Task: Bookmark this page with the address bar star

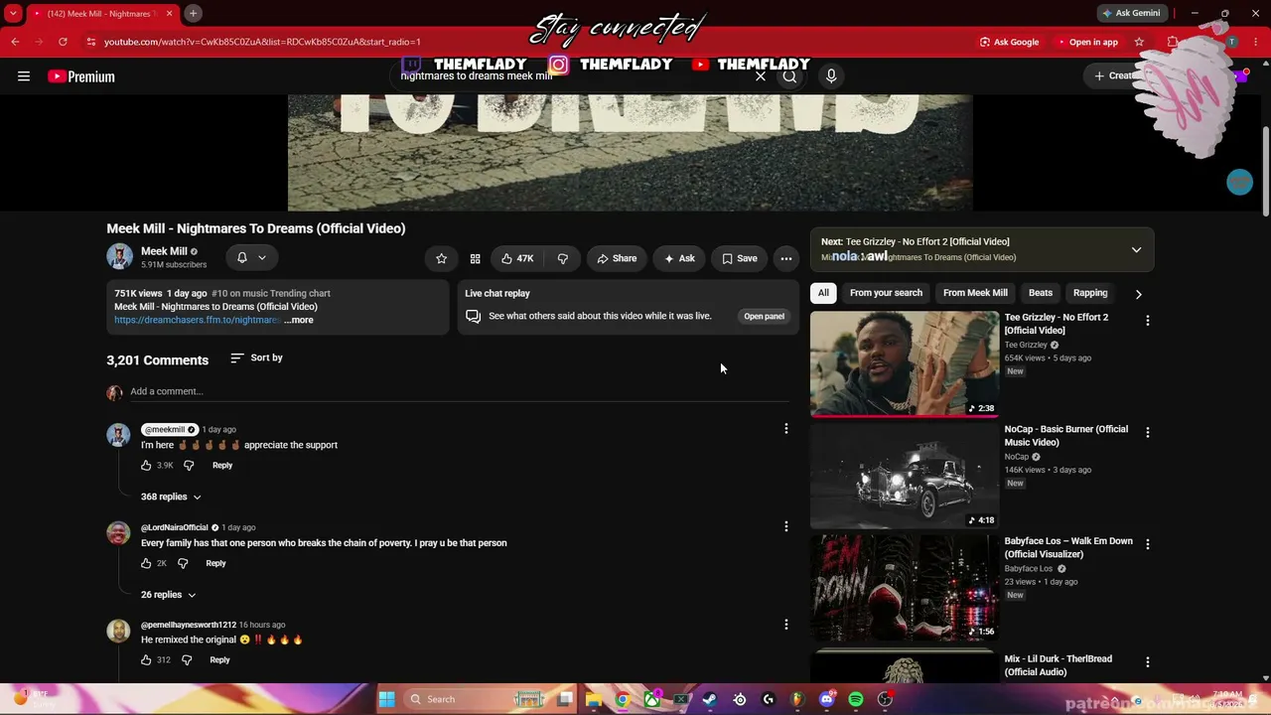Action: (x=1139, y=42)
